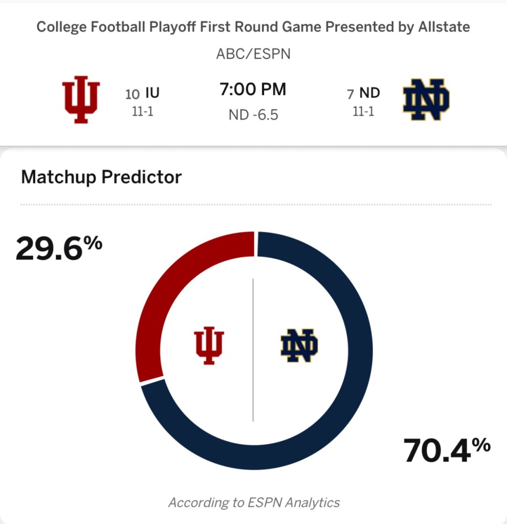Click the Indiana logo in the game header
This screenshot has height=524, width=507.
click(x=80, y=100)
